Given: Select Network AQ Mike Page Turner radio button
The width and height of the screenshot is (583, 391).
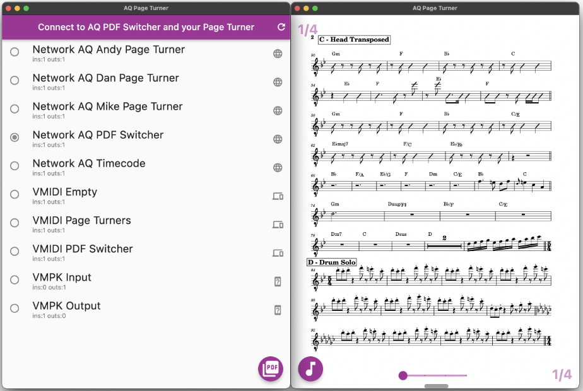Looking at the screenshot, I should pyautogui.click(x=15, y=109).
